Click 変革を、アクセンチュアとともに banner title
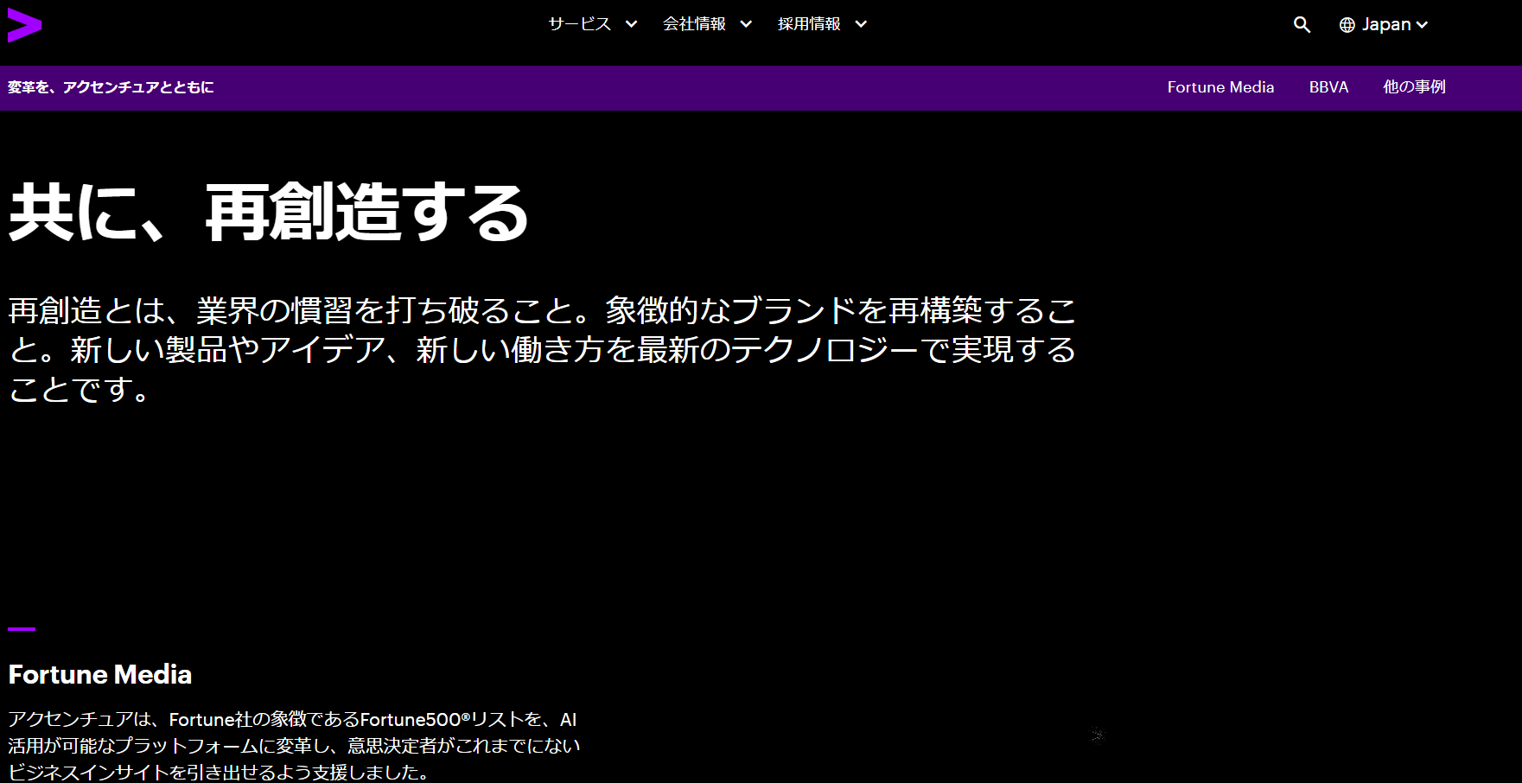Viewport: 1522px width, 783px height. [x=111, y=87]
